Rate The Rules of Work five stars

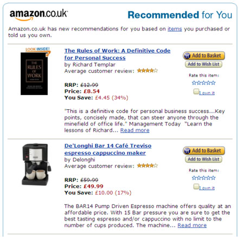(x=214, y=83)
